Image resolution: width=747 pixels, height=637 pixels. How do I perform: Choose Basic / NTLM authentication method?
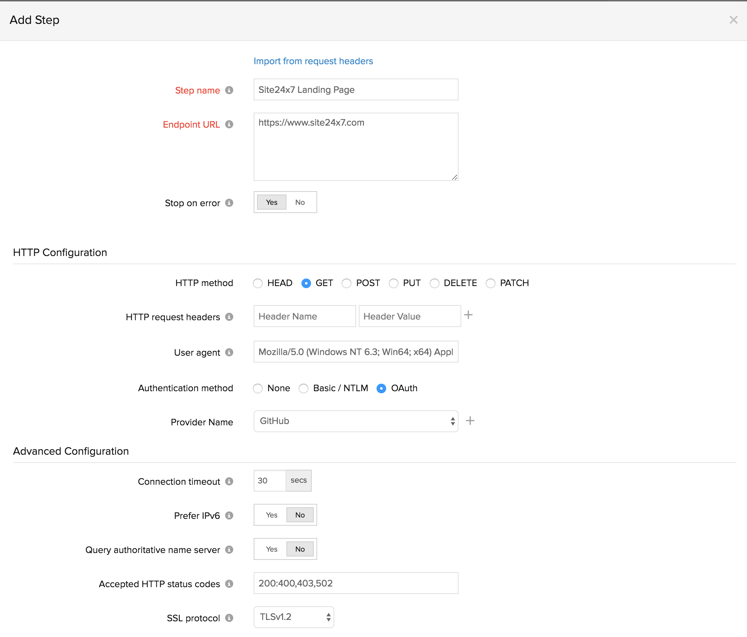(304, 388)
